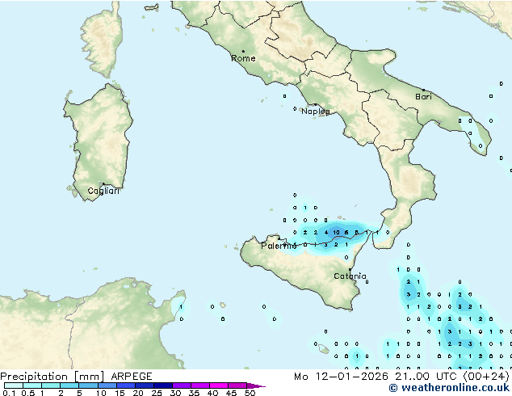Pick the legend swatch between 40 and 45
The height and width of the screenshot is (396, 512).
click(x=219, y=385)
